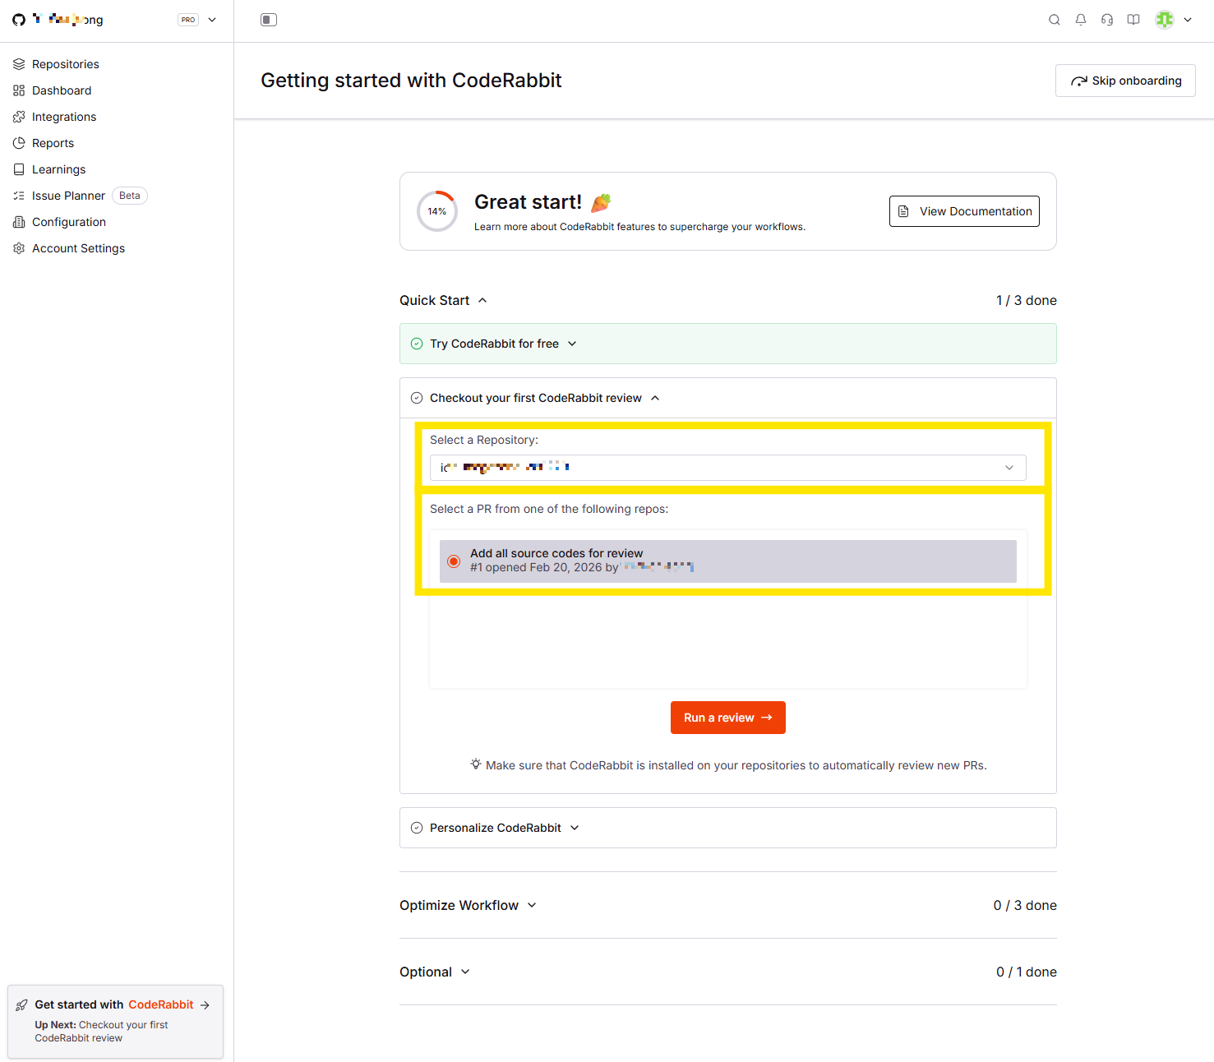Toggle the sidebar collapse icon
Viewport: 1214px width, 1062px height.
point(269,20)
